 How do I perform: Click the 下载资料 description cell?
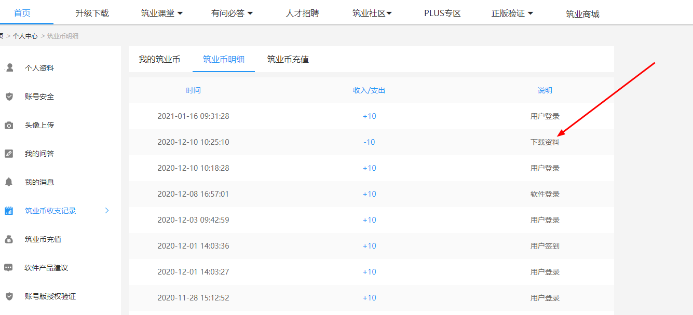click(545, 142)
